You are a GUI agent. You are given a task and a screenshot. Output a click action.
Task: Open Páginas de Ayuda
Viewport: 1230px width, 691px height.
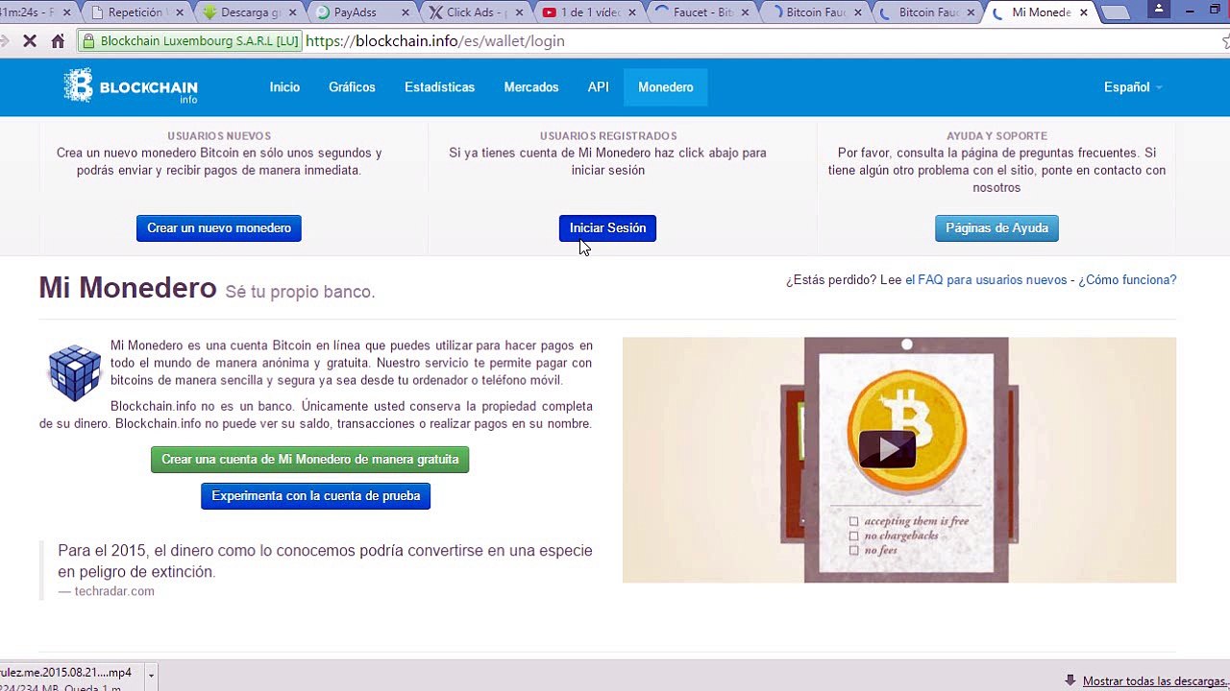click(996, 228)
